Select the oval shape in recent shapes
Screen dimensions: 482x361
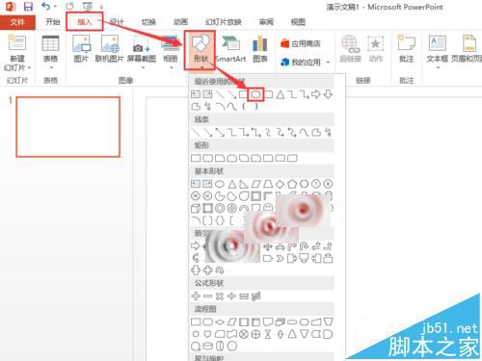tap(255, 94)
